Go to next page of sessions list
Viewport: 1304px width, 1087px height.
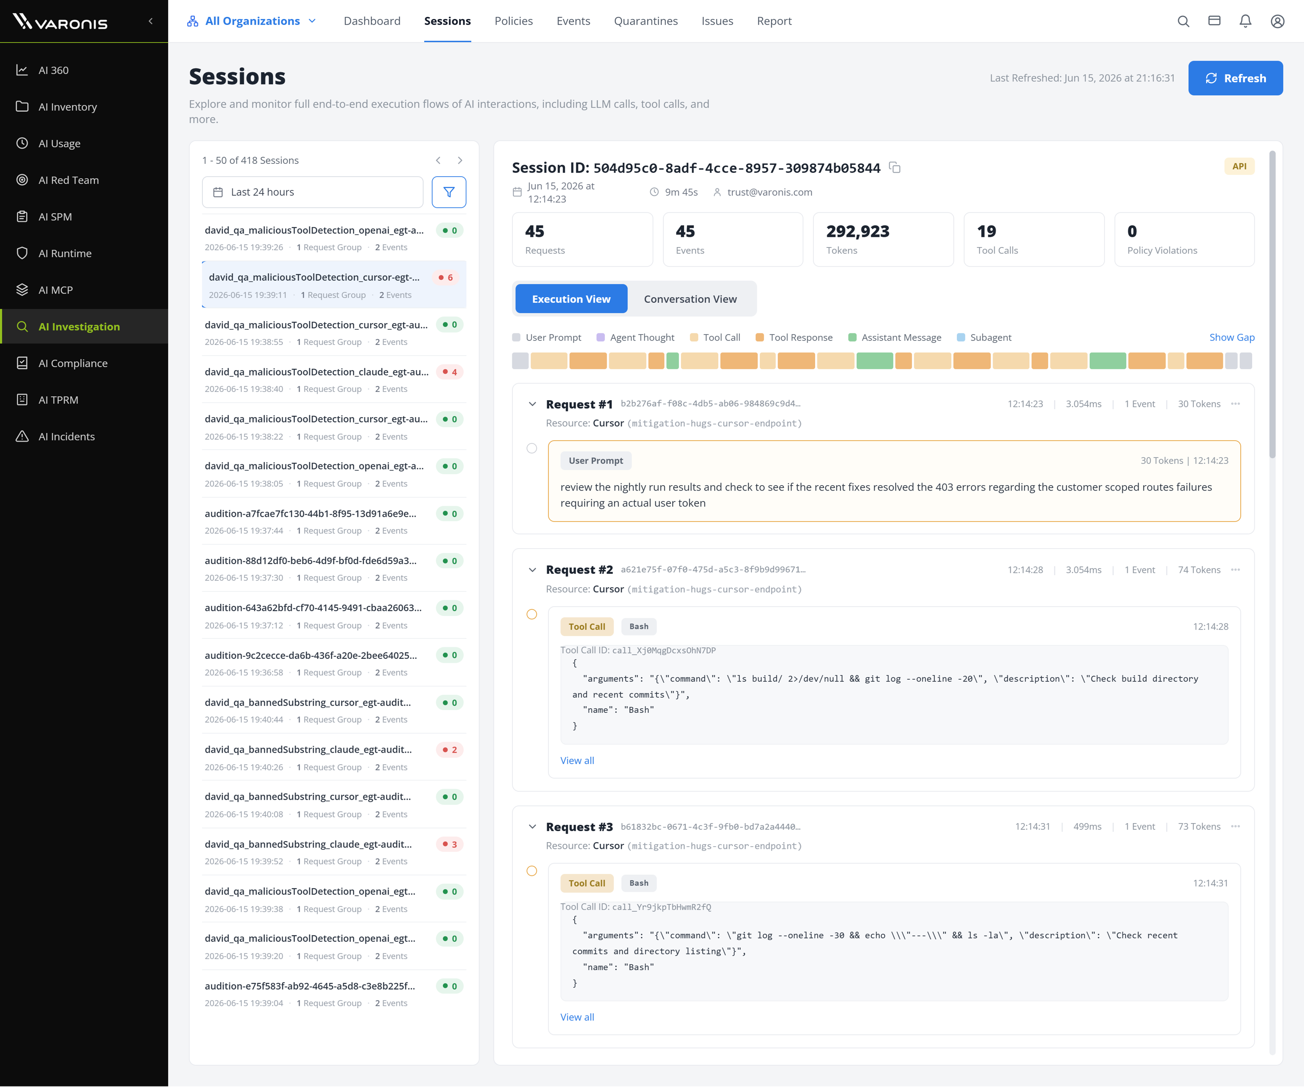pos(460,160)
